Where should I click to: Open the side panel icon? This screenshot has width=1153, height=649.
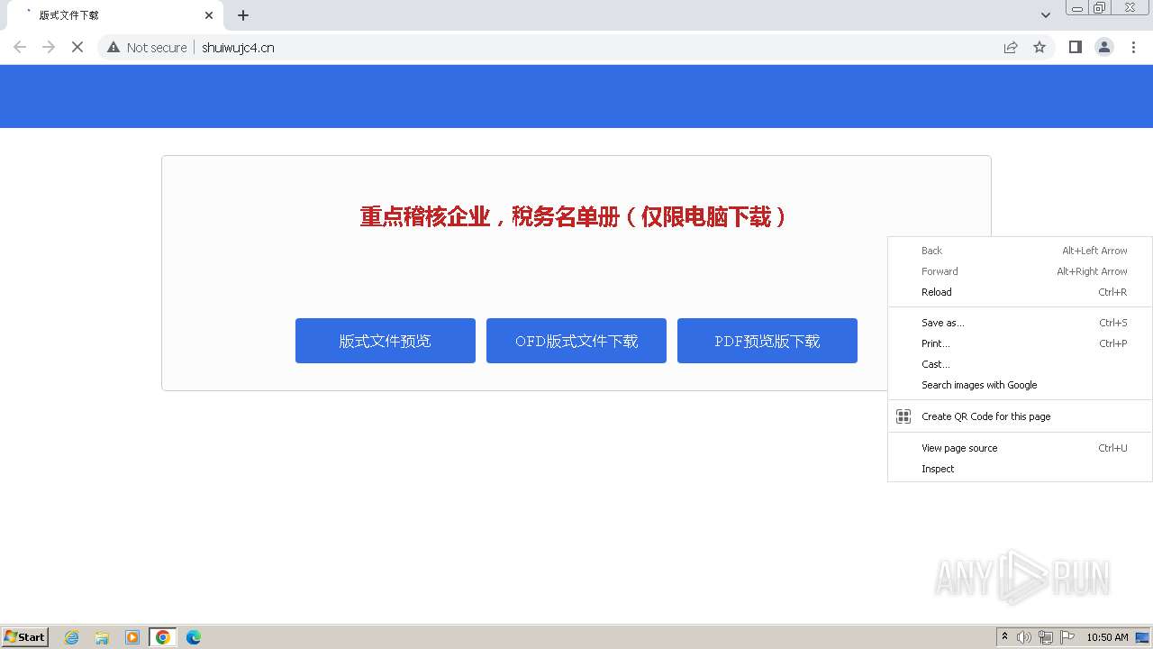click(x=1076, y=47)
